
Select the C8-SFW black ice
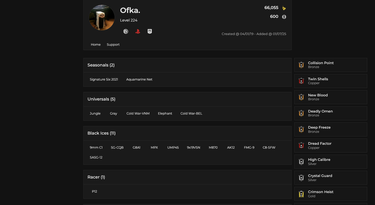pyautogui.click(x=269, y=147)
